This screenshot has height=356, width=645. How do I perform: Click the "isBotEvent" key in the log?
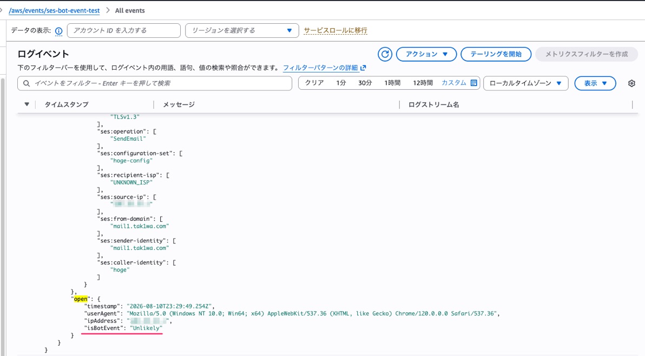point(104,328)
